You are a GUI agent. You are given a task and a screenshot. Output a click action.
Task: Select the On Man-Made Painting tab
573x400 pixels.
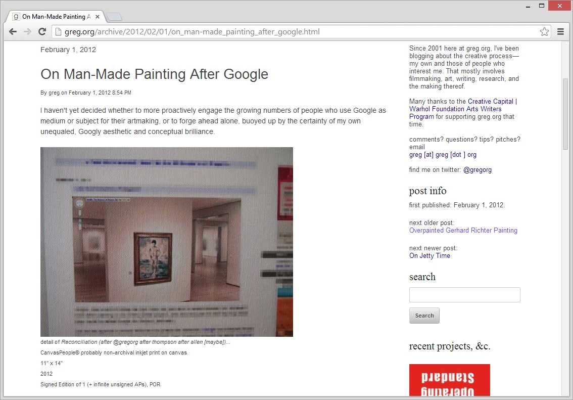(x=56, y=17)
